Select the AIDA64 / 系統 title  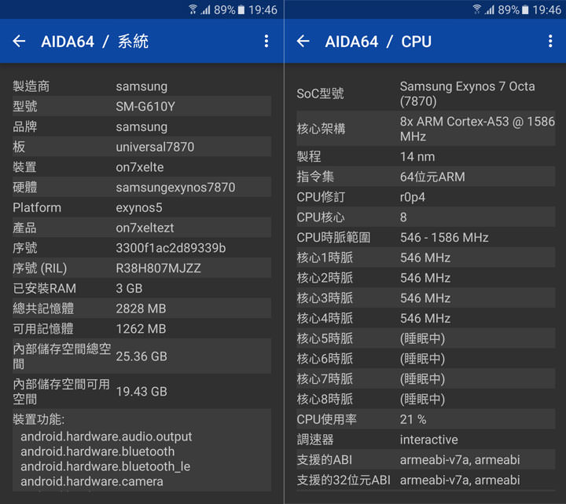click(94, 42)
